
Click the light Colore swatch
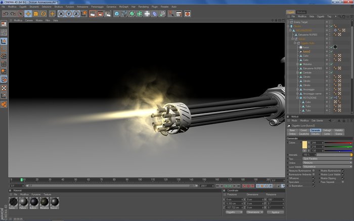tap(304, 145)
